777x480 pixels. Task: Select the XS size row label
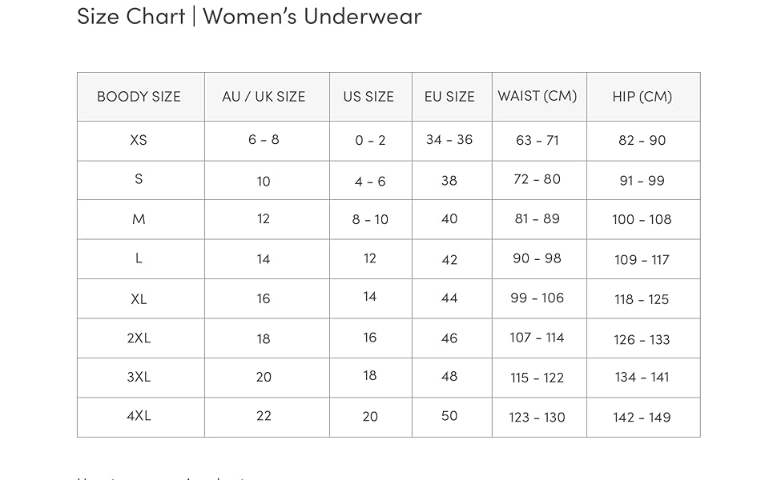coord(139,140)
